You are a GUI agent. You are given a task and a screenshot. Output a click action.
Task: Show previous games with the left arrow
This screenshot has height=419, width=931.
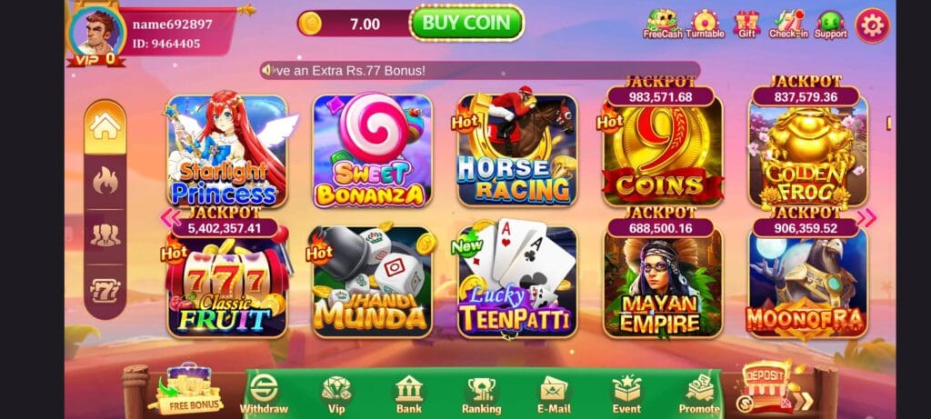point(170,218)
